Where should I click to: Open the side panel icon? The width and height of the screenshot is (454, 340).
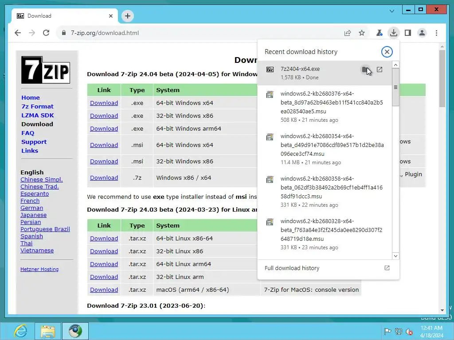pyautogui.click(x=408, y=33)
